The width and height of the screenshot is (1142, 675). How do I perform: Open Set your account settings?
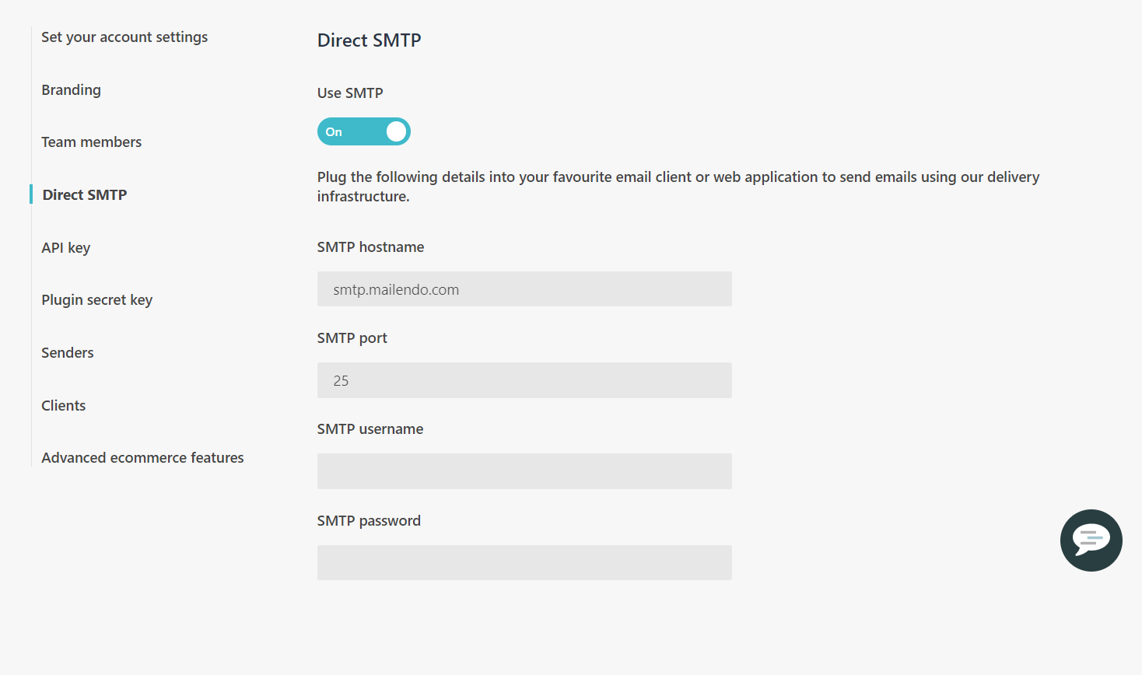point(124,37)
